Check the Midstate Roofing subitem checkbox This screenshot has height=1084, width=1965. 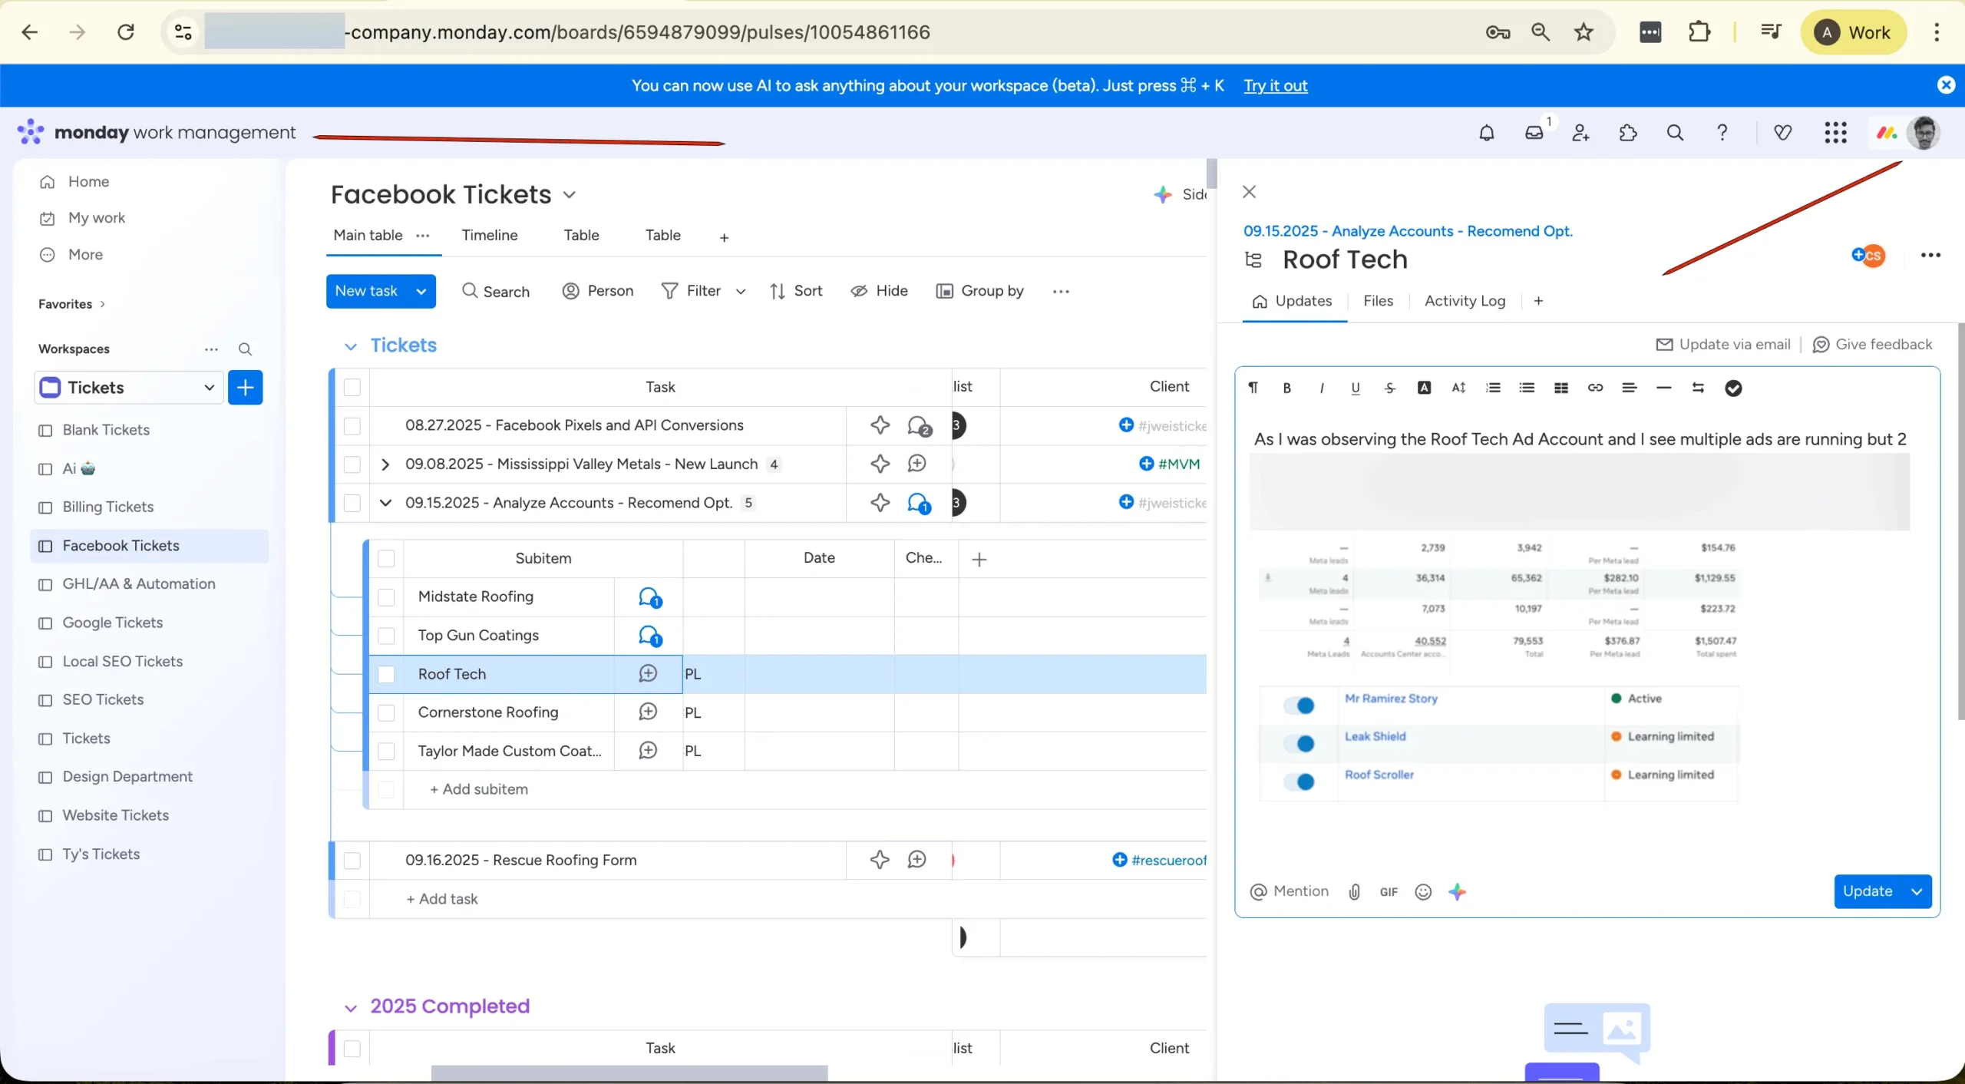click(386, 597)
